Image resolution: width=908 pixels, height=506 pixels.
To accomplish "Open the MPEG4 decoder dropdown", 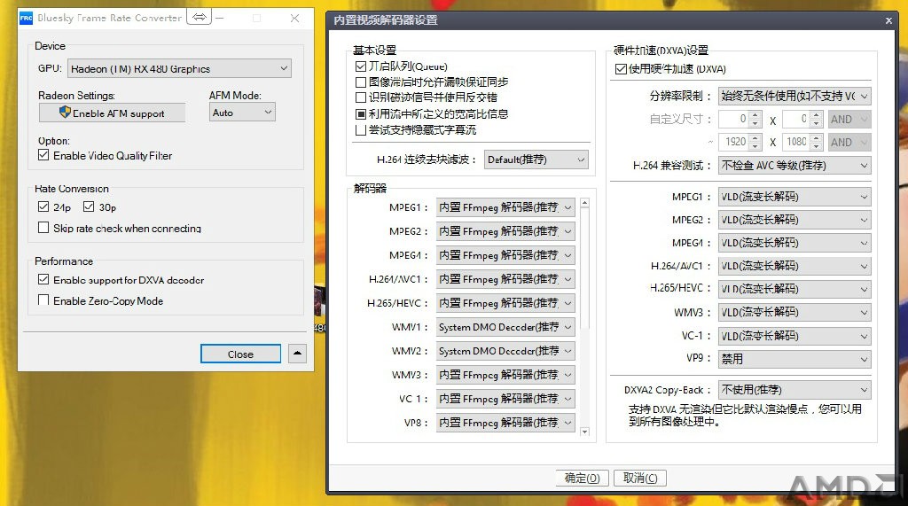I will click(505, 254).
